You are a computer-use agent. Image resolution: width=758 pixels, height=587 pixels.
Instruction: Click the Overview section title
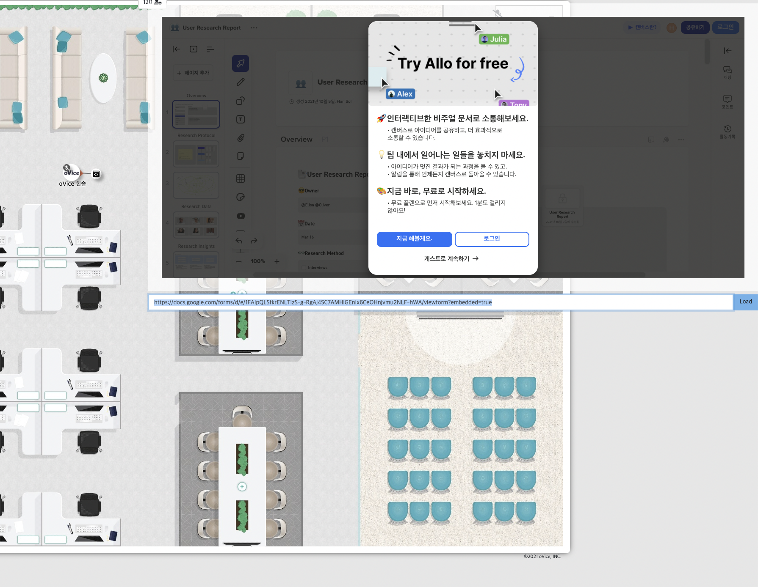pos(296,140)
